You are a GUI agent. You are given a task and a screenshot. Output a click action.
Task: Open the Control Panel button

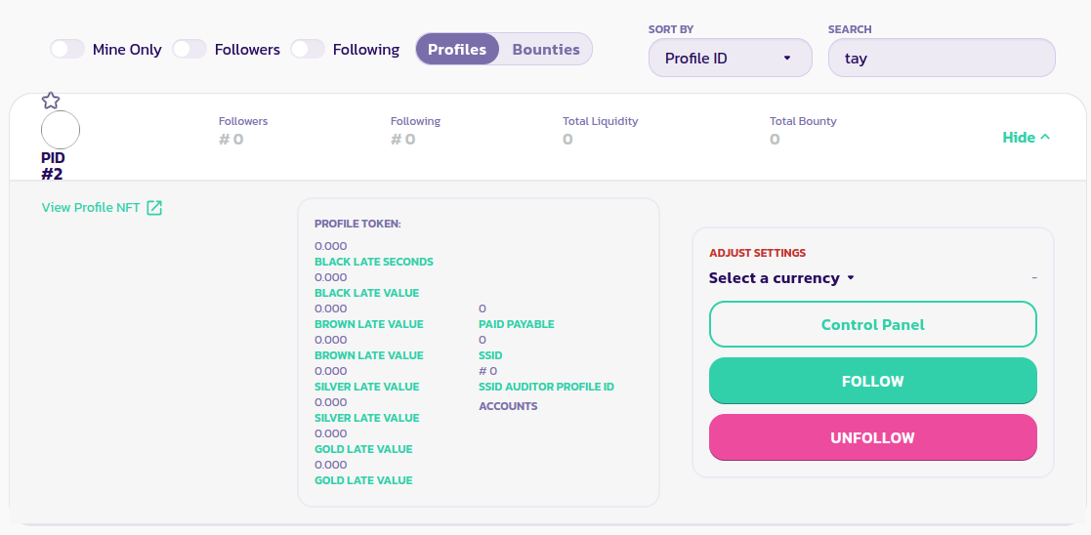[872, 324]
